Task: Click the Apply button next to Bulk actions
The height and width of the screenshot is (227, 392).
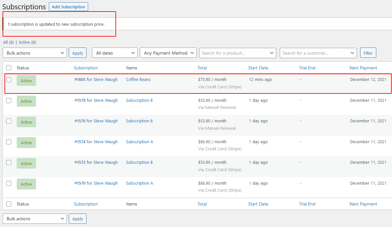Action: pyautogui.click(x=77, y=53)
